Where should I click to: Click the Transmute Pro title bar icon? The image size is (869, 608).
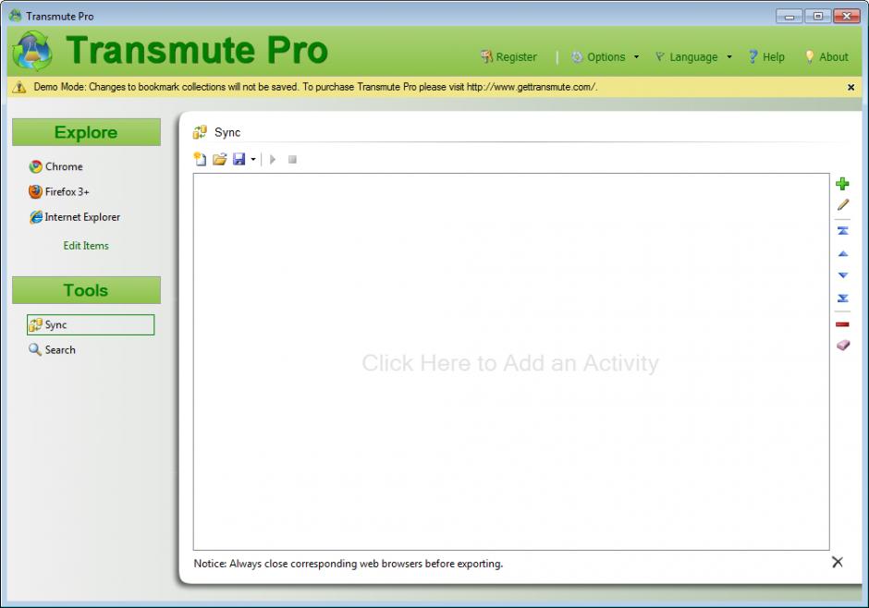coord(16,16)
